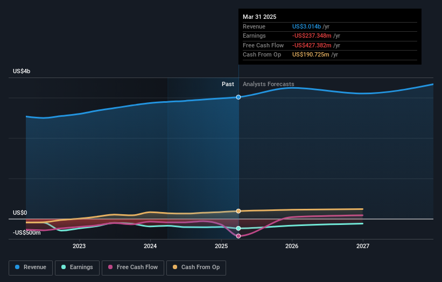Click the 2024 x-axis label
Image resolution: width=442 pixels, height=282 pixels.
(x=150, y=246)
